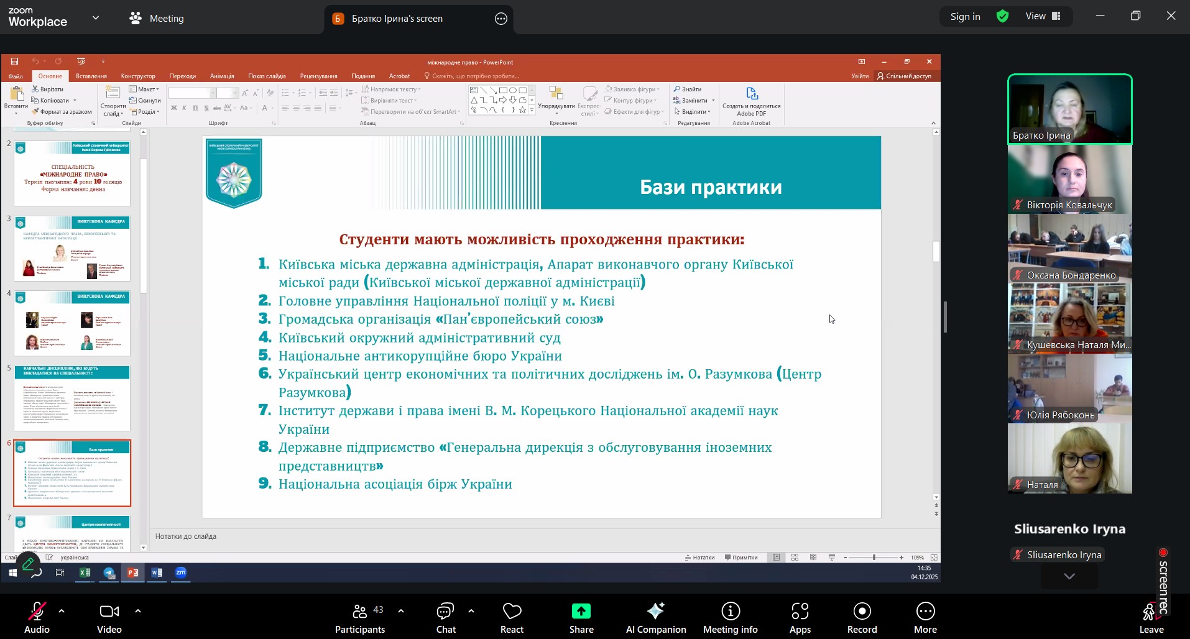Open the View layout dropdown
The height and width of the screenshot is (639, 1190).
[x=1043, y=16]
